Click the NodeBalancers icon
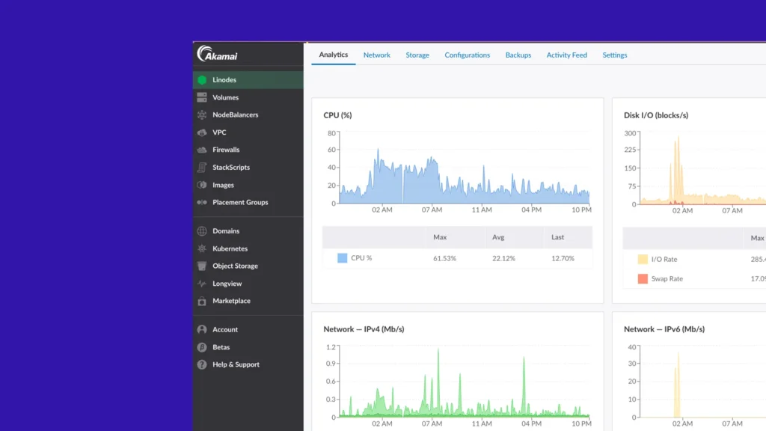The image size is (766, 431). coord(202,115)
